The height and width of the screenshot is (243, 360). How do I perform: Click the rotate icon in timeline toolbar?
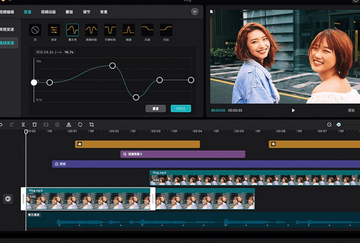pyautogui.click(x=80, y=124)
